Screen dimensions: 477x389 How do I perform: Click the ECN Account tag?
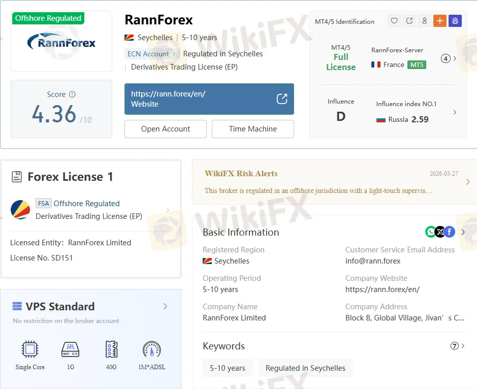coord(150,54)
